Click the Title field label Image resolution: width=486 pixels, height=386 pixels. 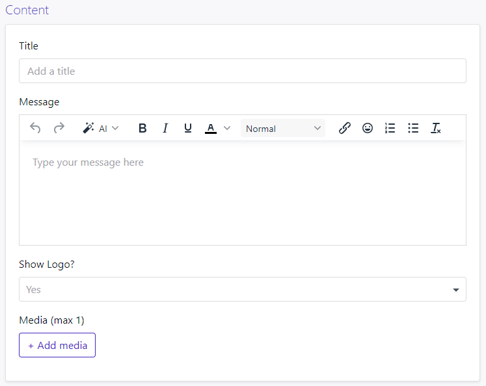(x=29, y=45)
